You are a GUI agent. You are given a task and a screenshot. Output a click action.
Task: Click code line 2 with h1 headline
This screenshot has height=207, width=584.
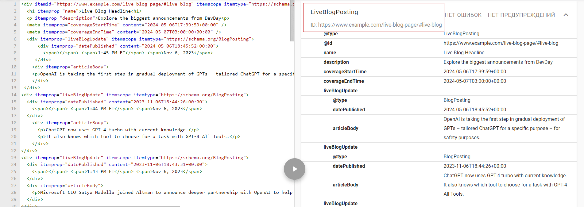(x=84, y=11)
